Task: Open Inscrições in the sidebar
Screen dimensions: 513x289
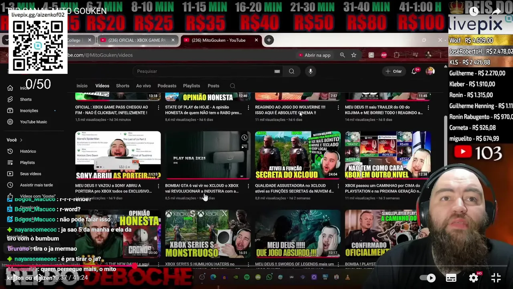Action: (29, 111)
